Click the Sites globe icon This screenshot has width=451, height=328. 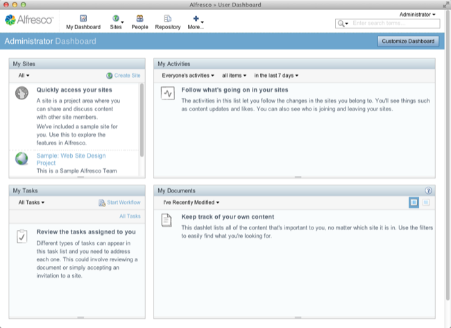116,19
